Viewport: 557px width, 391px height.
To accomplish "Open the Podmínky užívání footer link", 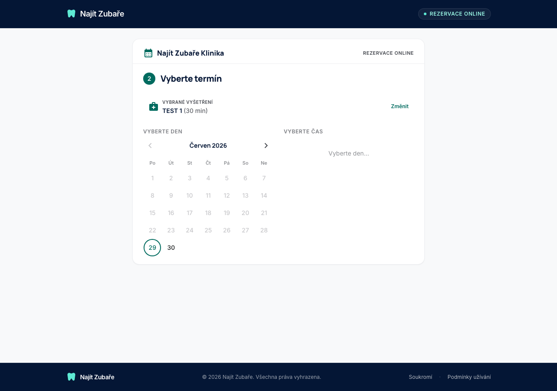I will tap(469, 377).
